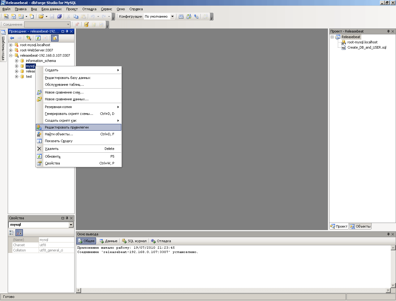
Task: Click the edit pencil icon in connection toolbar
Action: pyautogui.click(x=86, y=24)
